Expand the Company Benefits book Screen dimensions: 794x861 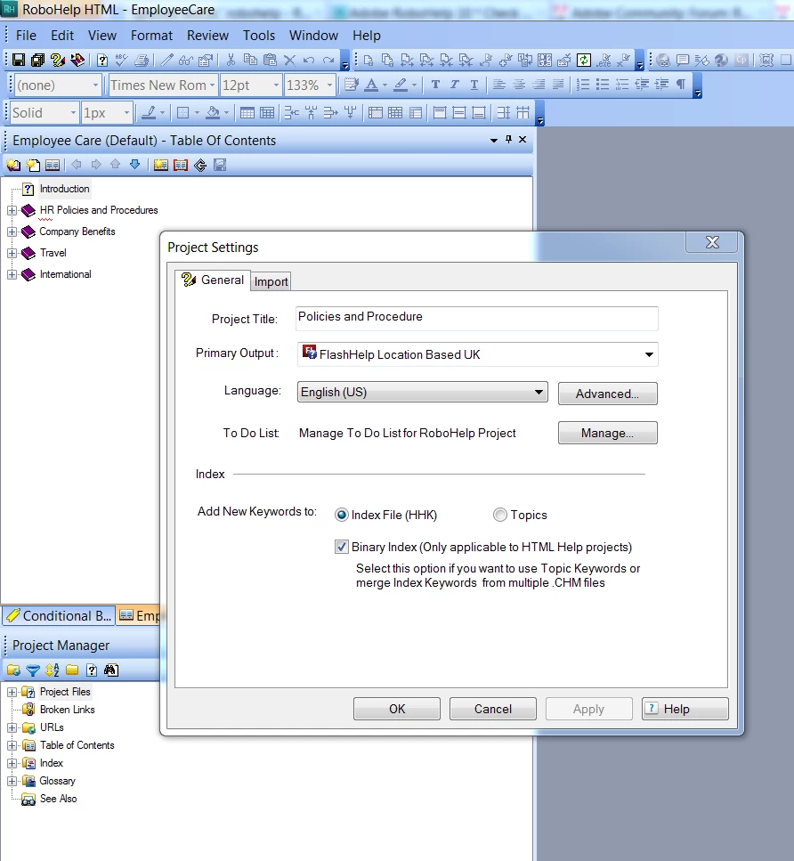point(12,231)
